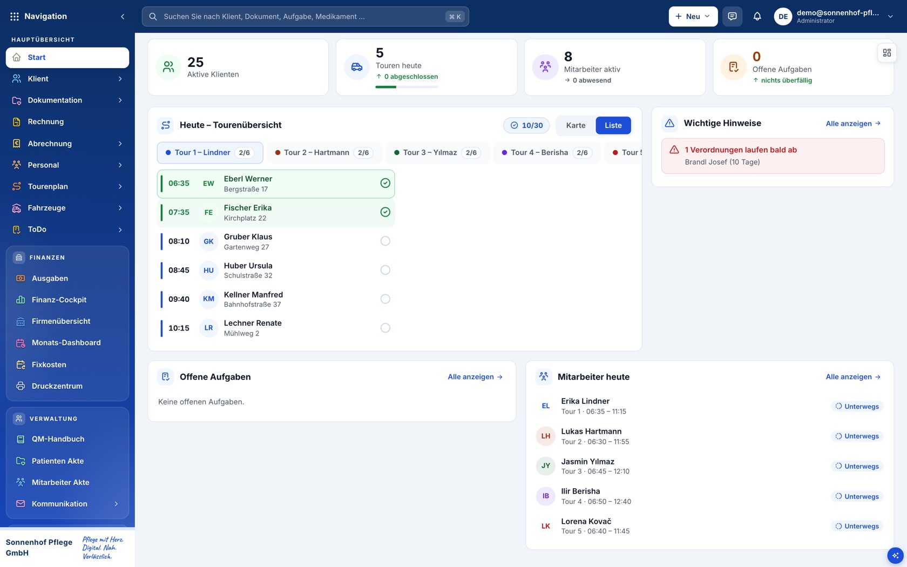This screenshot has height=567, width=907.
Task: Click the 10/30 progress badge
Action: click(x=526, y=125)
